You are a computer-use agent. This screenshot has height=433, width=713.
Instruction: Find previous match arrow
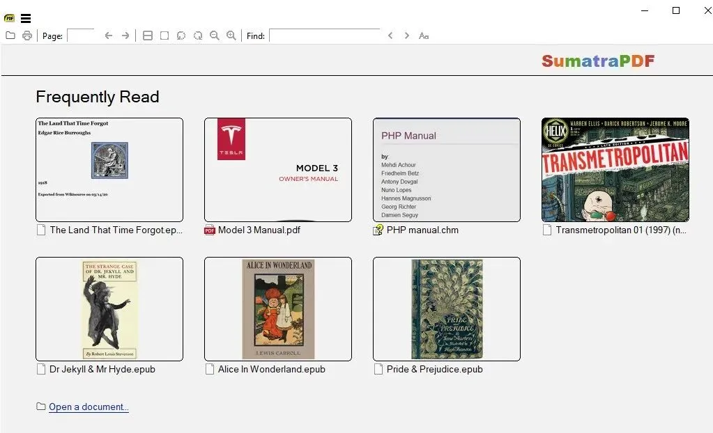click(x=390, y=36)
